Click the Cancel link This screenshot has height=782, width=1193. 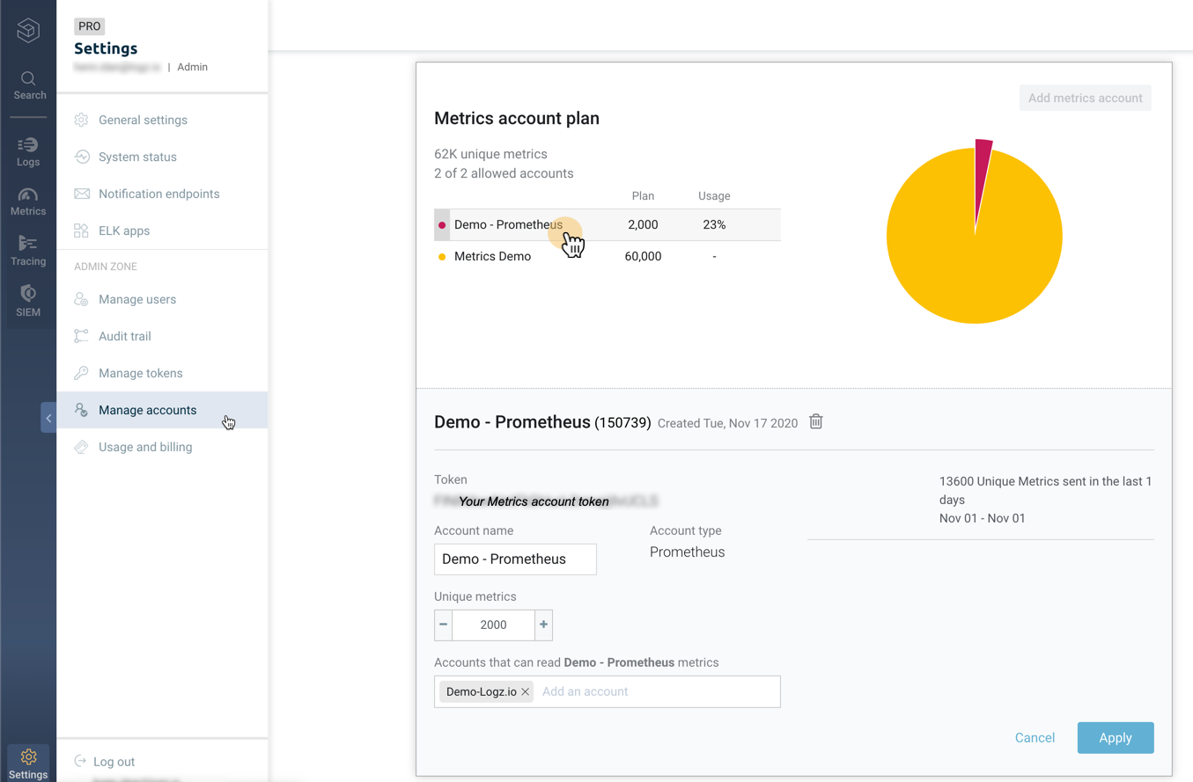(1035, 738)
